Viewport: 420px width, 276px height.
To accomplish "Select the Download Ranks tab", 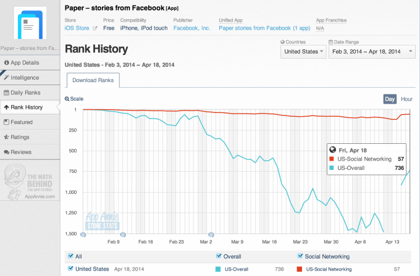I will coord(92,80).
